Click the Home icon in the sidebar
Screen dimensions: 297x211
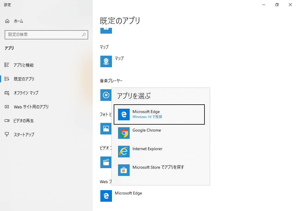click(7, 21)
